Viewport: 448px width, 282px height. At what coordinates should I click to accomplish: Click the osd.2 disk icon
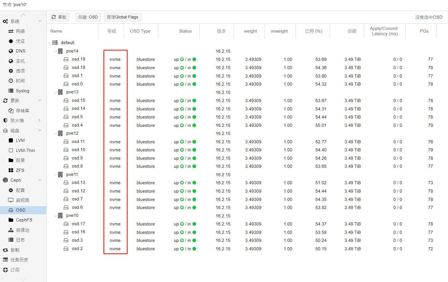(66, 249)
